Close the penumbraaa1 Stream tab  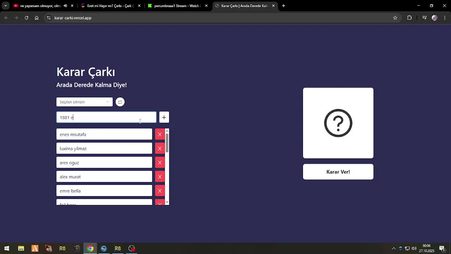coord(206,6)
